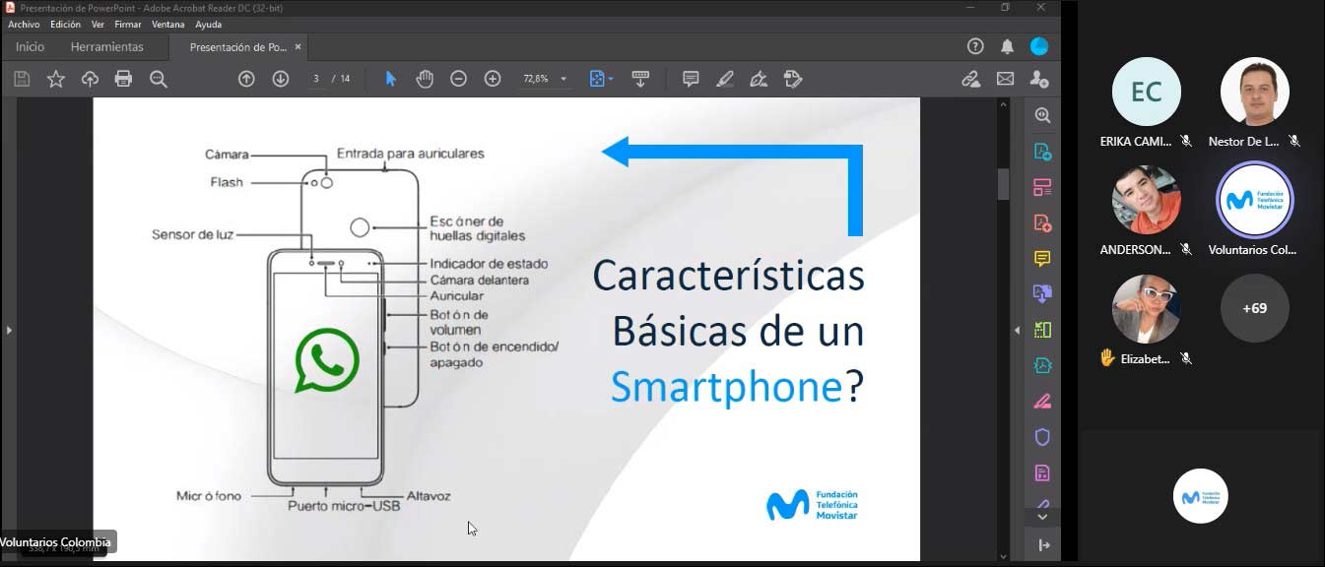
Task: Open the yellow Comment tool in the side pane
Action: coord(1042,258)
